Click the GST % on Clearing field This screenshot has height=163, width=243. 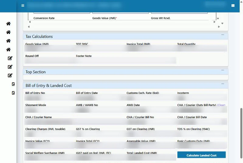click(x=100, y=134)
